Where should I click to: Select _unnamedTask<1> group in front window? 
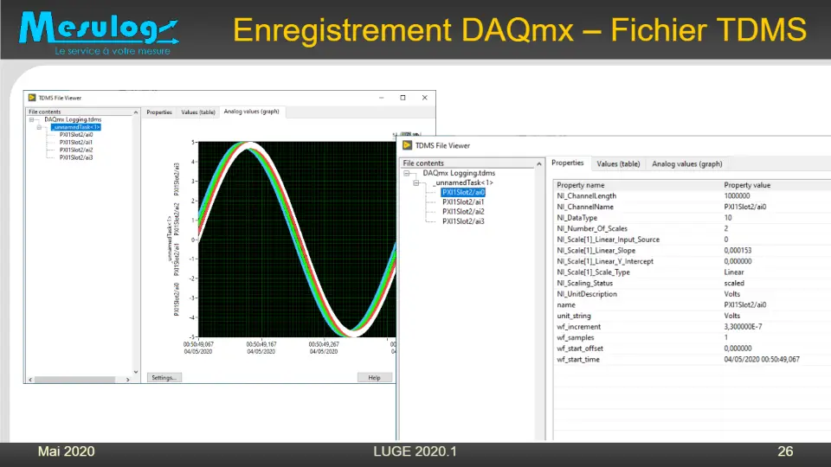(464, 182)
